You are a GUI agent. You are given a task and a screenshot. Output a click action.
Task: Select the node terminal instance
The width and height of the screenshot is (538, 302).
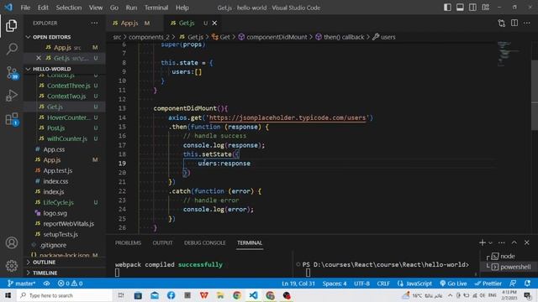pos(508,256)
